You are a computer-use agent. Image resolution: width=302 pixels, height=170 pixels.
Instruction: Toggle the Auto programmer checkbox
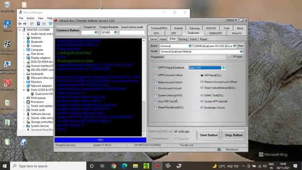tap(235, 57)
